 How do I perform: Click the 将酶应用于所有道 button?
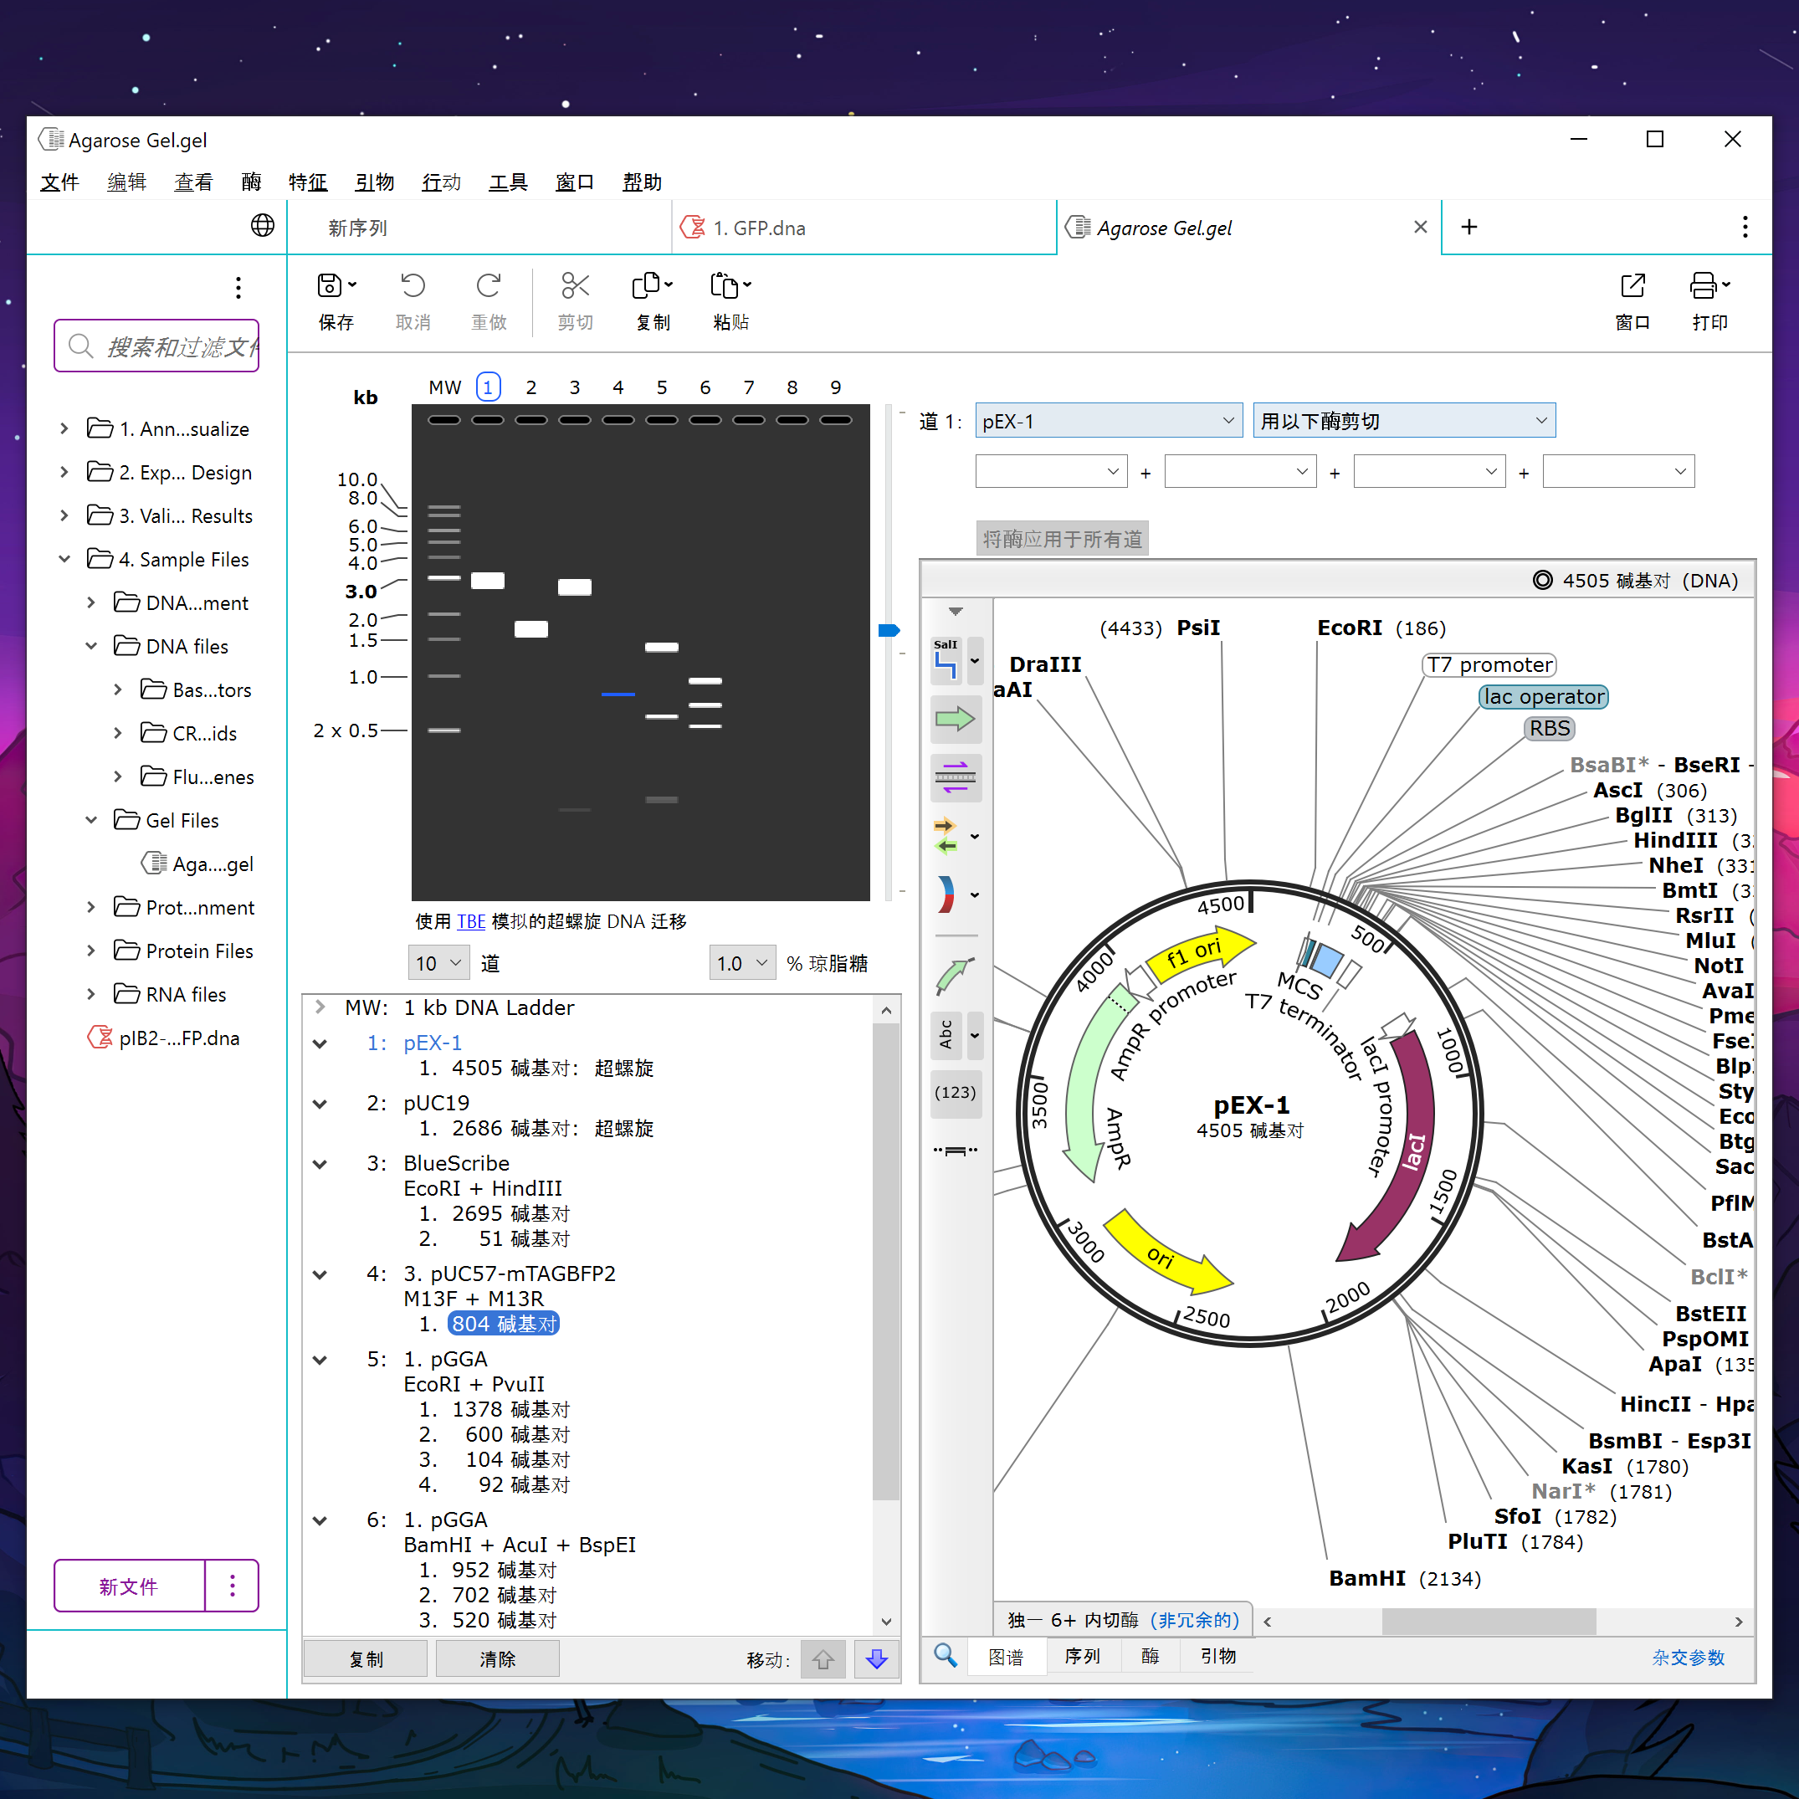(1061, 538)
